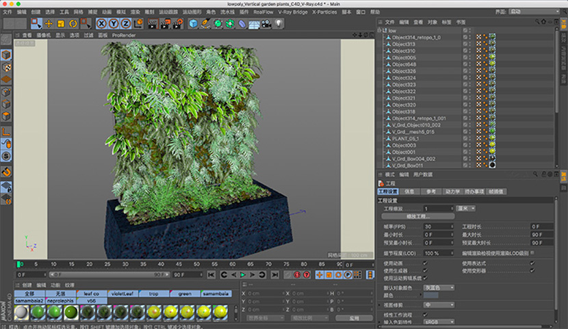Toggle the Enable Axis icon
568x329 pixels.
tap(6, 132)
